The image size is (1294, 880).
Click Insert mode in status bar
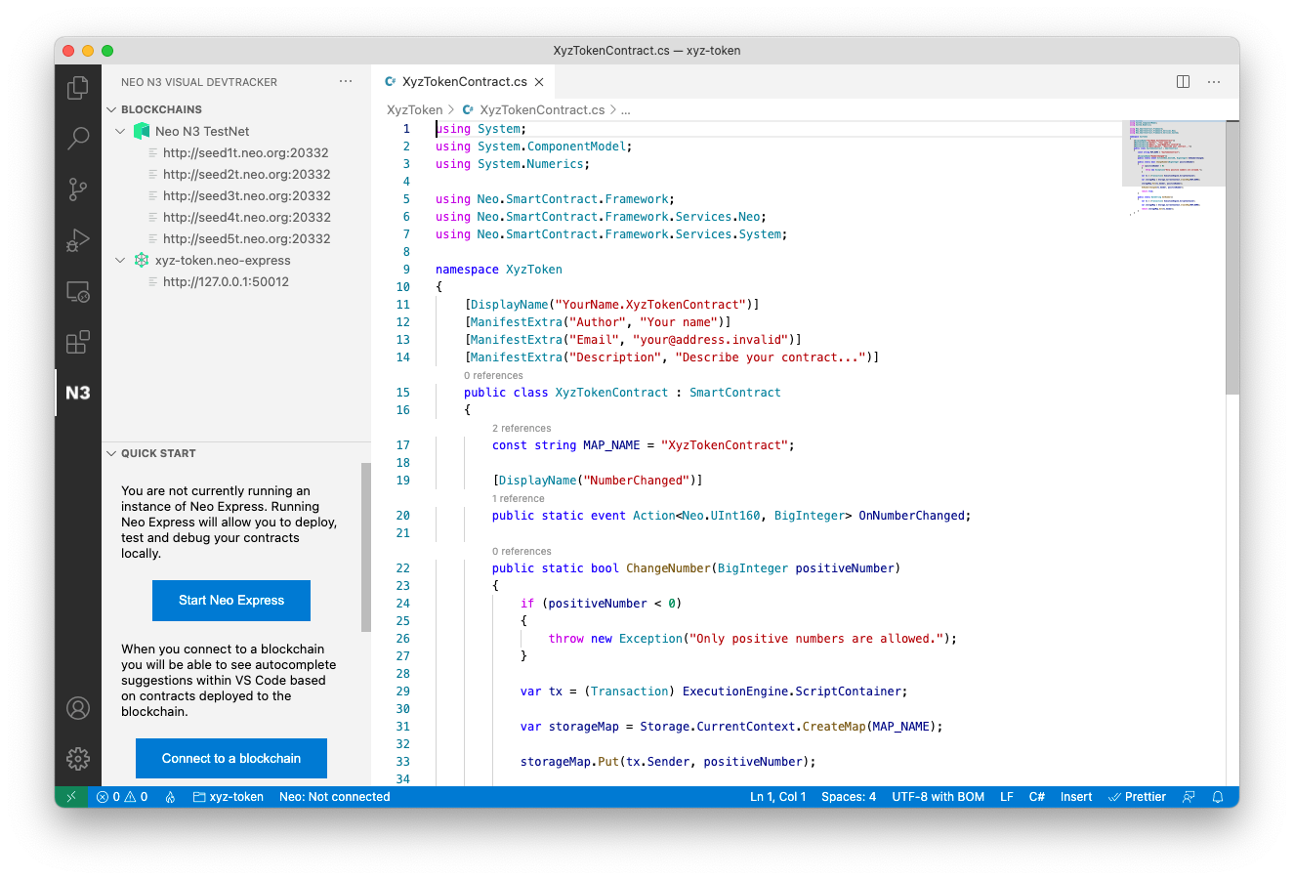click(x=1076, y=797)
